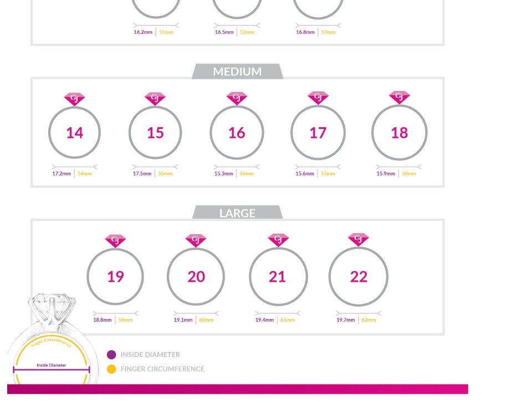Click the diamond icon above ring 14
The height and width of the screenshot is (403, 532).
pyautogui.click(x=74, y=99)
